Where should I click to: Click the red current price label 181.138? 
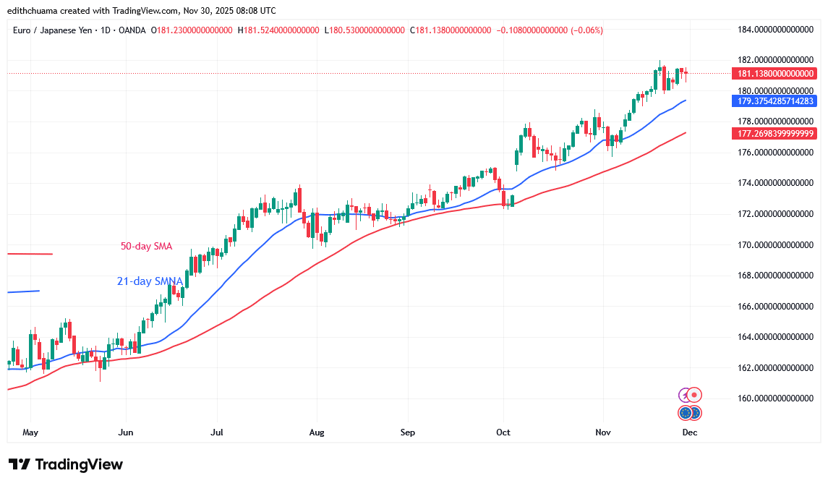pos(775,73)
